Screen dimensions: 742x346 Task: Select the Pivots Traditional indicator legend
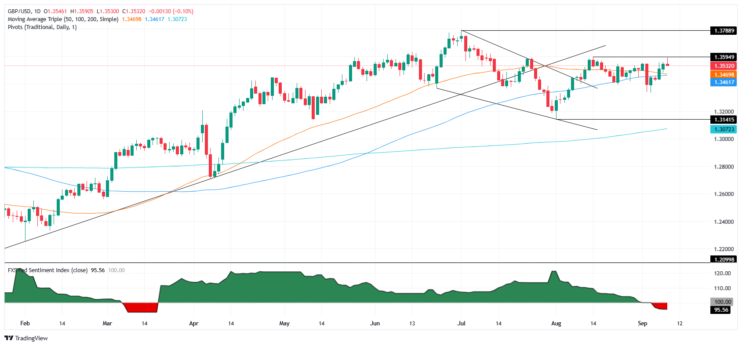click(42, 27)
